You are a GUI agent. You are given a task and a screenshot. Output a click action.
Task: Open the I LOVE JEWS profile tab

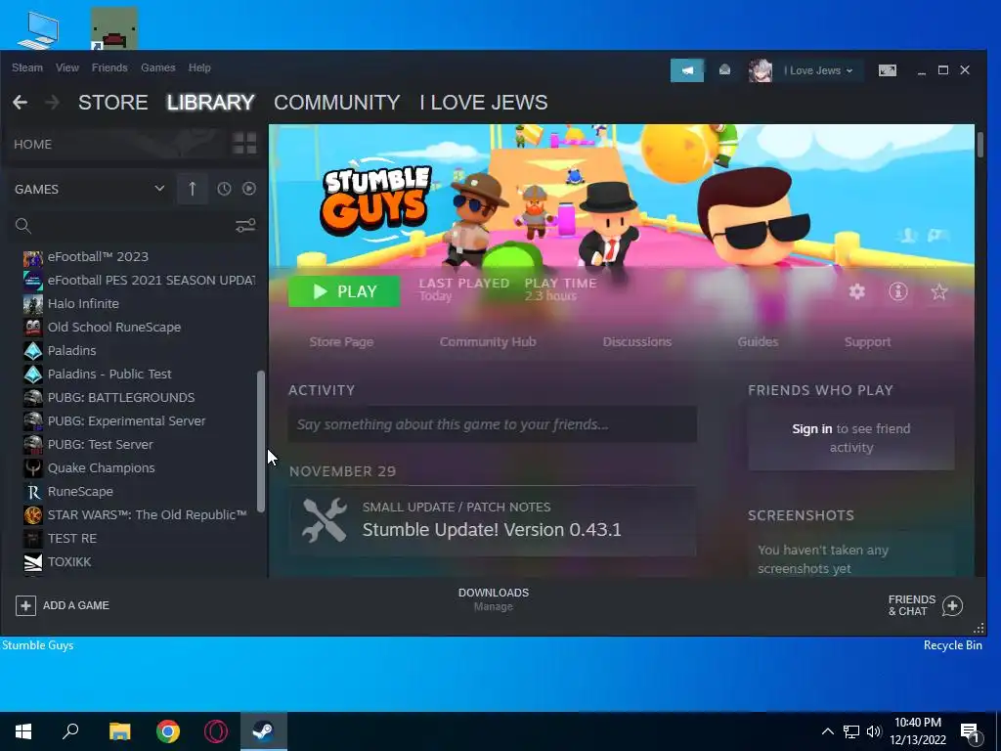(x=484, y=102)
